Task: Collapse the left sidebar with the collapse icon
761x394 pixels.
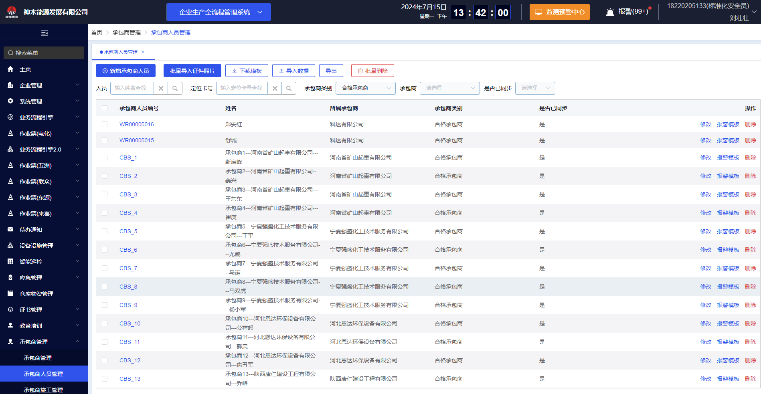Action: [x=44, y=32]
